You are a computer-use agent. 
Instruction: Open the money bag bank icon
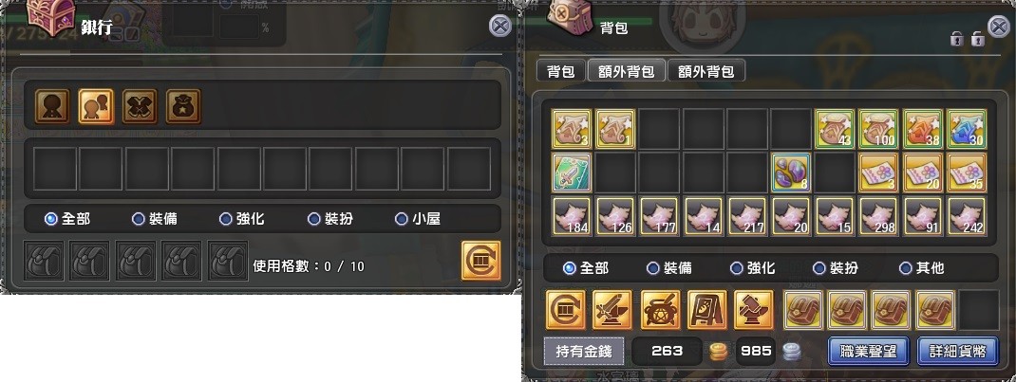pyautogui.click(x=183, y=107)
